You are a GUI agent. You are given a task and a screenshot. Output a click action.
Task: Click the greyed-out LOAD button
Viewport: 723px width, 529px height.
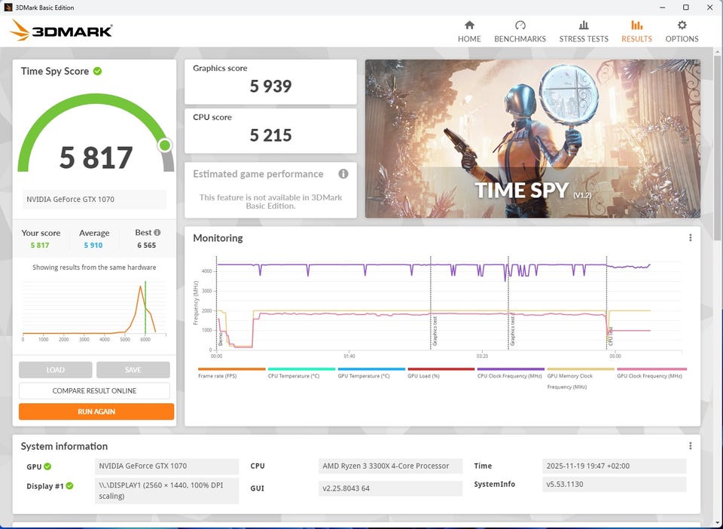[55, 370]
